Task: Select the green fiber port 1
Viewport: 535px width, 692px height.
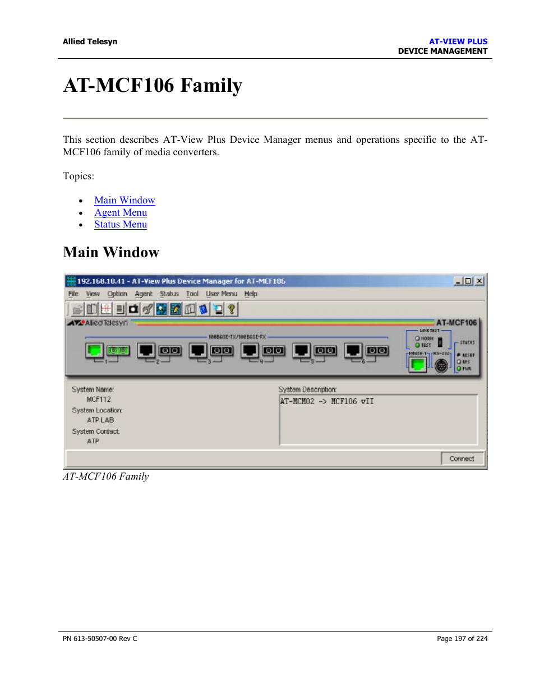Action: click(118, 351)
